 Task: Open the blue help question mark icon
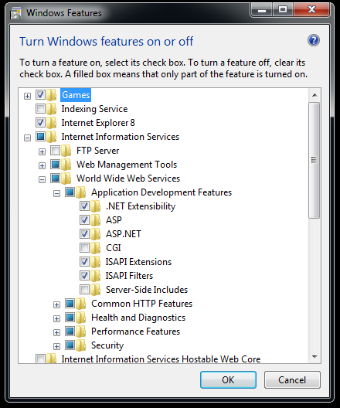coord(314,41)
